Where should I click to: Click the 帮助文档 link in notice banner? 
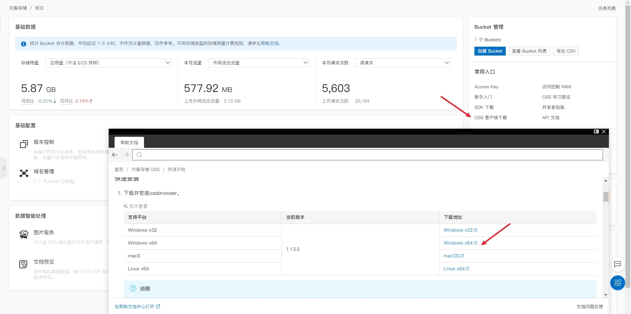(x=270, y=43)
